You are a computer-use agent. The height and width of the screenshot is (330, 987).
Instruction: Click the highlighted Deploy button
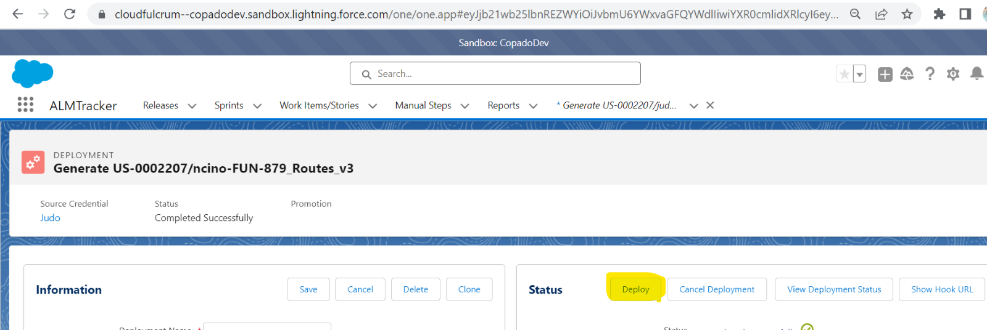[635, 289]
